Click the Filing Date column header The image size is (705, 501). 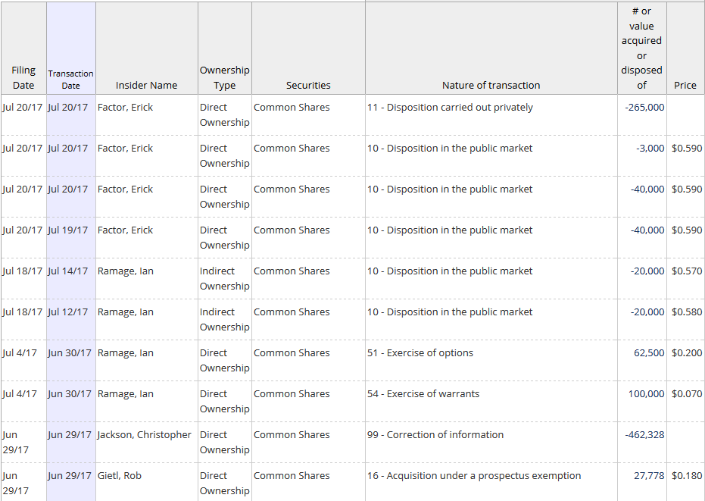(23, 77)
